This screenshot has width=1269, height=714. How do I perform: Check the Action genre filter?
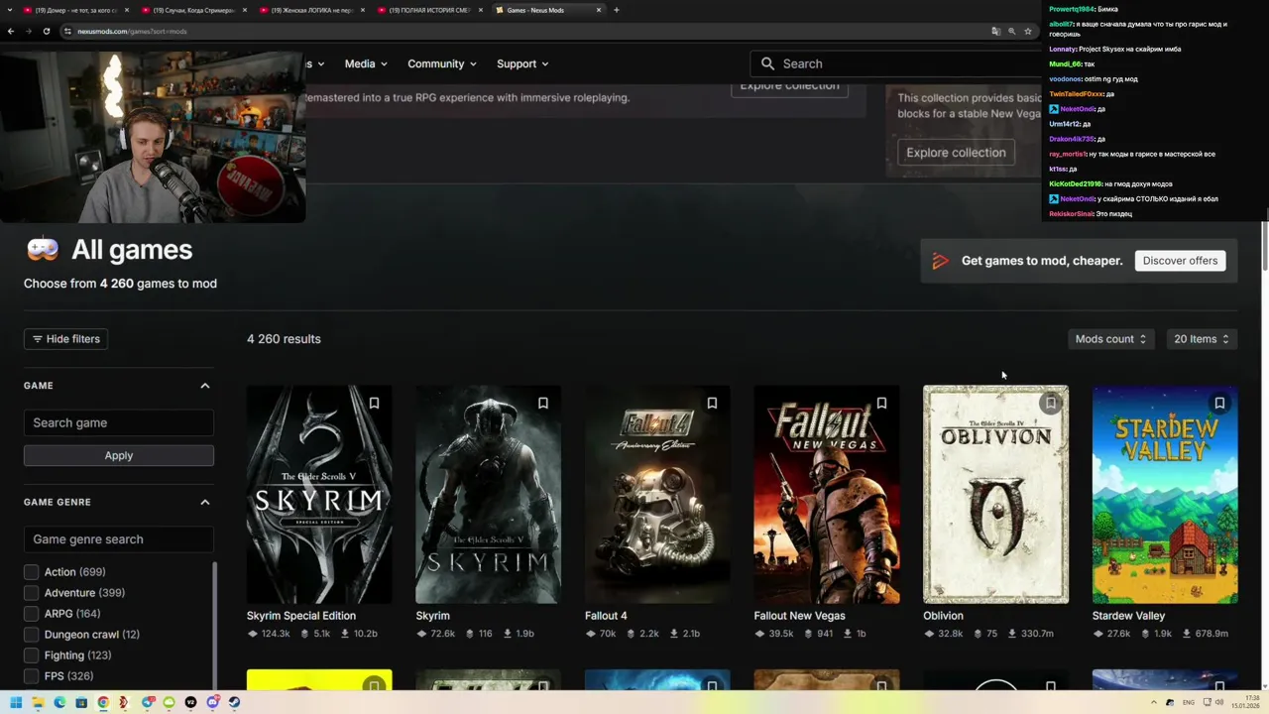pyautogui.click(x=31, y=572)
